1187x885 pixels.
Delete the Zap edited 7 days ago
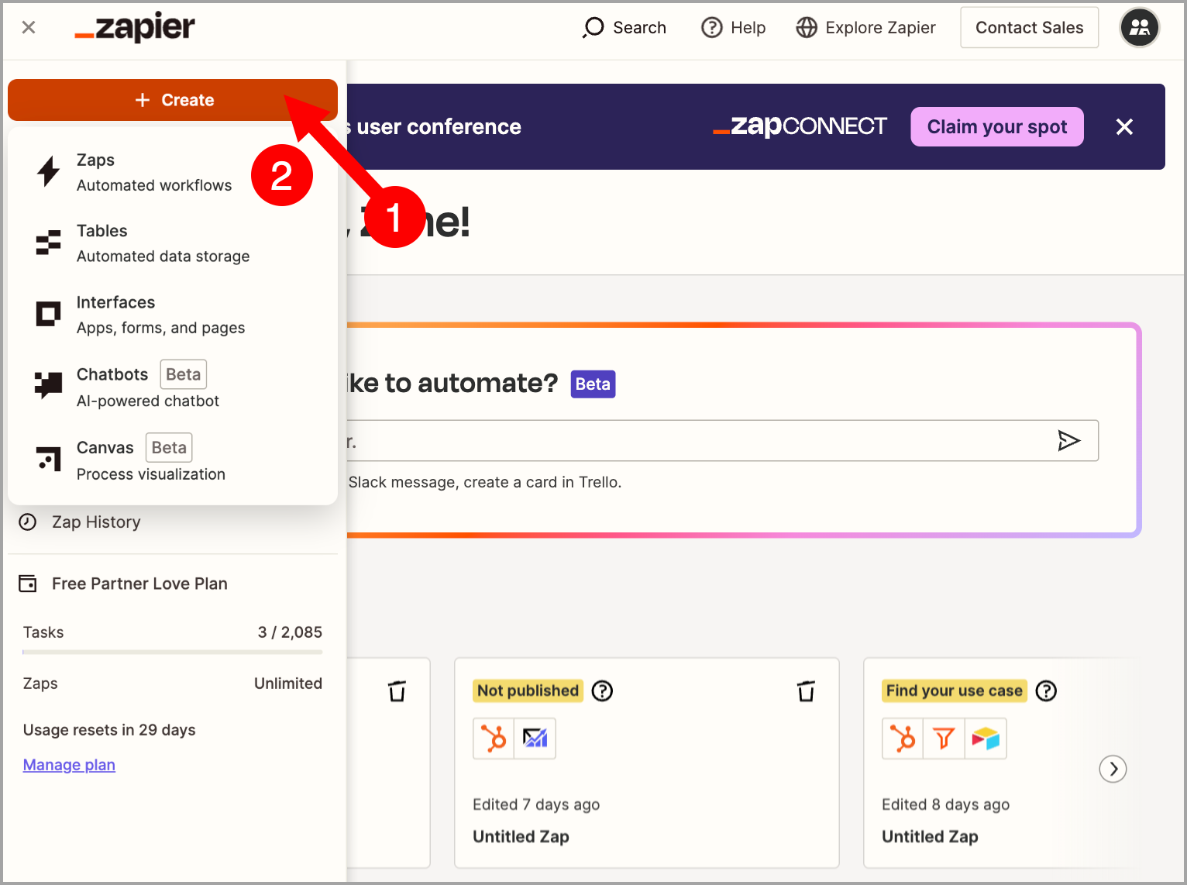(806, 690)
